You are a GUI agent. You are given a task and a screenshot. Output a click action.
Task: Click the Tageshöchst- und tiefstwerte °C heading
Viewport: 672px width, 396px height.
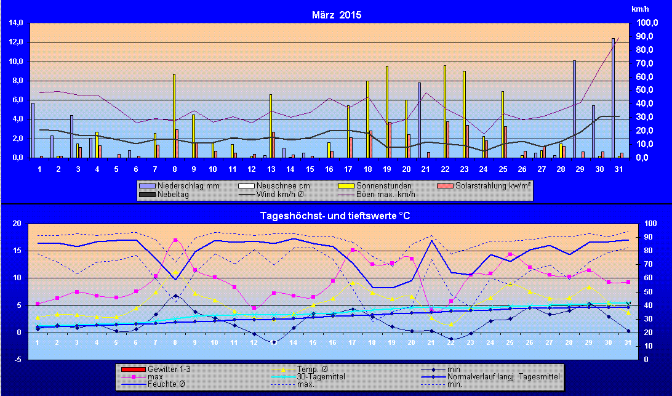pyautogui.click(x=336, y=216)
